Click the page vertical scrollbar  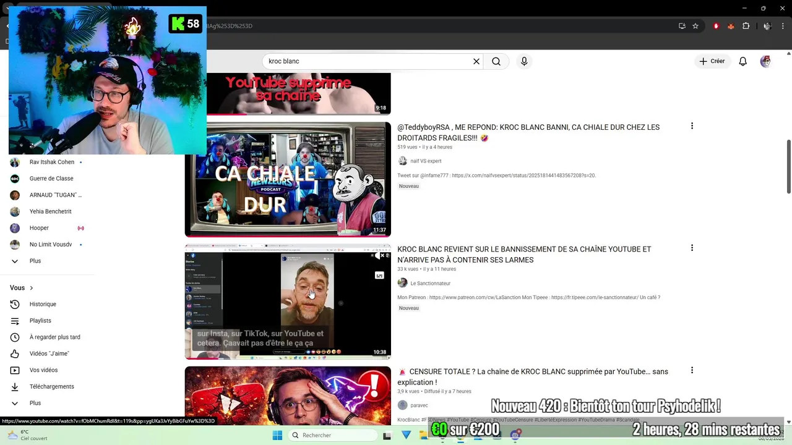[x=788, y=167]
